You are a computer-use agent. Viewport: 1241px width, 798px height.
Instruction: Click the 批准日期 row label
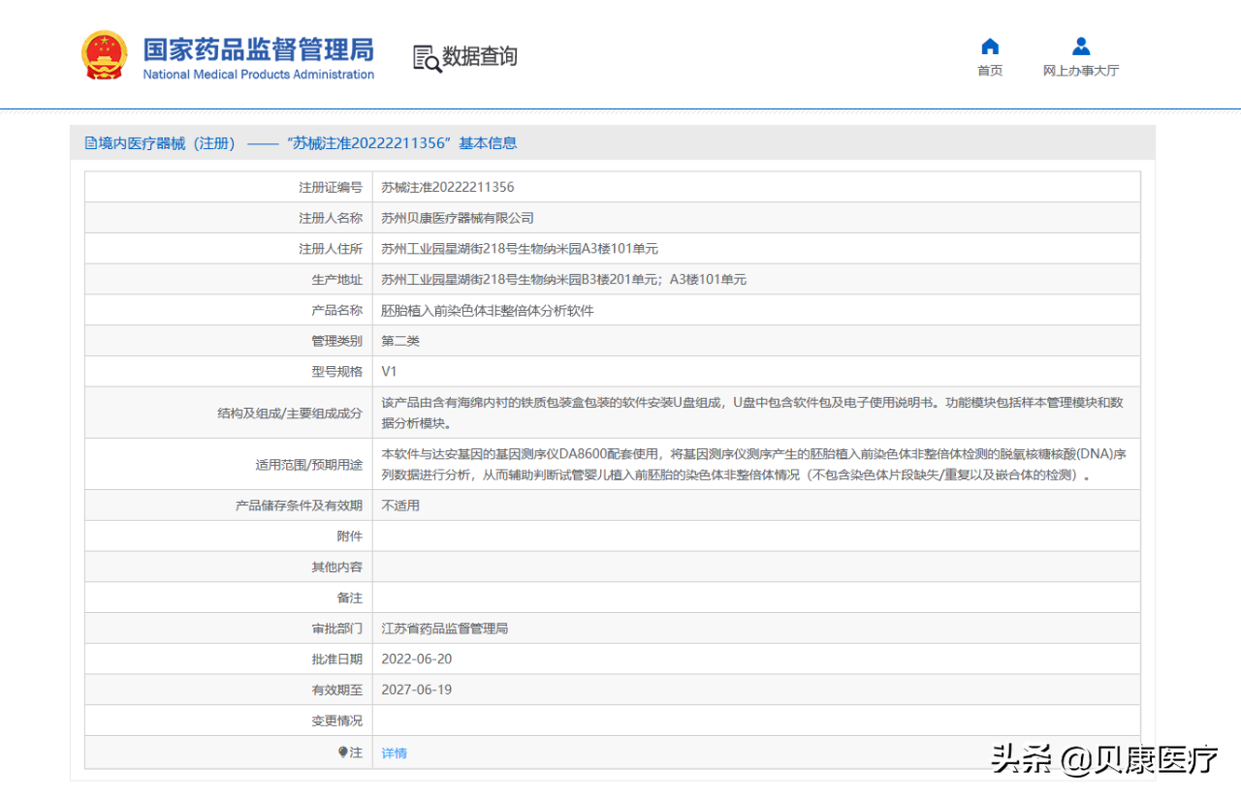[x=337, y=660]
